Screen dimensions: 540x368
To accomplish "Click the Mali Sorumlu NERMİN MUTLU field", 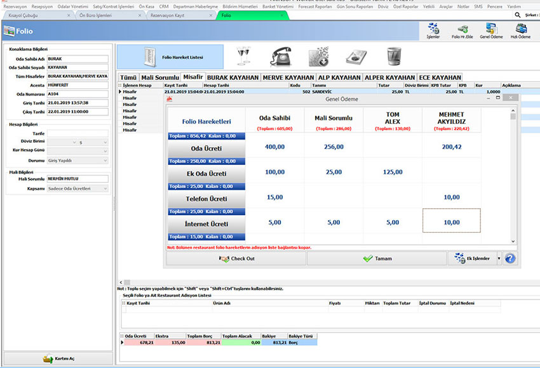I will (x=78, y=179).
